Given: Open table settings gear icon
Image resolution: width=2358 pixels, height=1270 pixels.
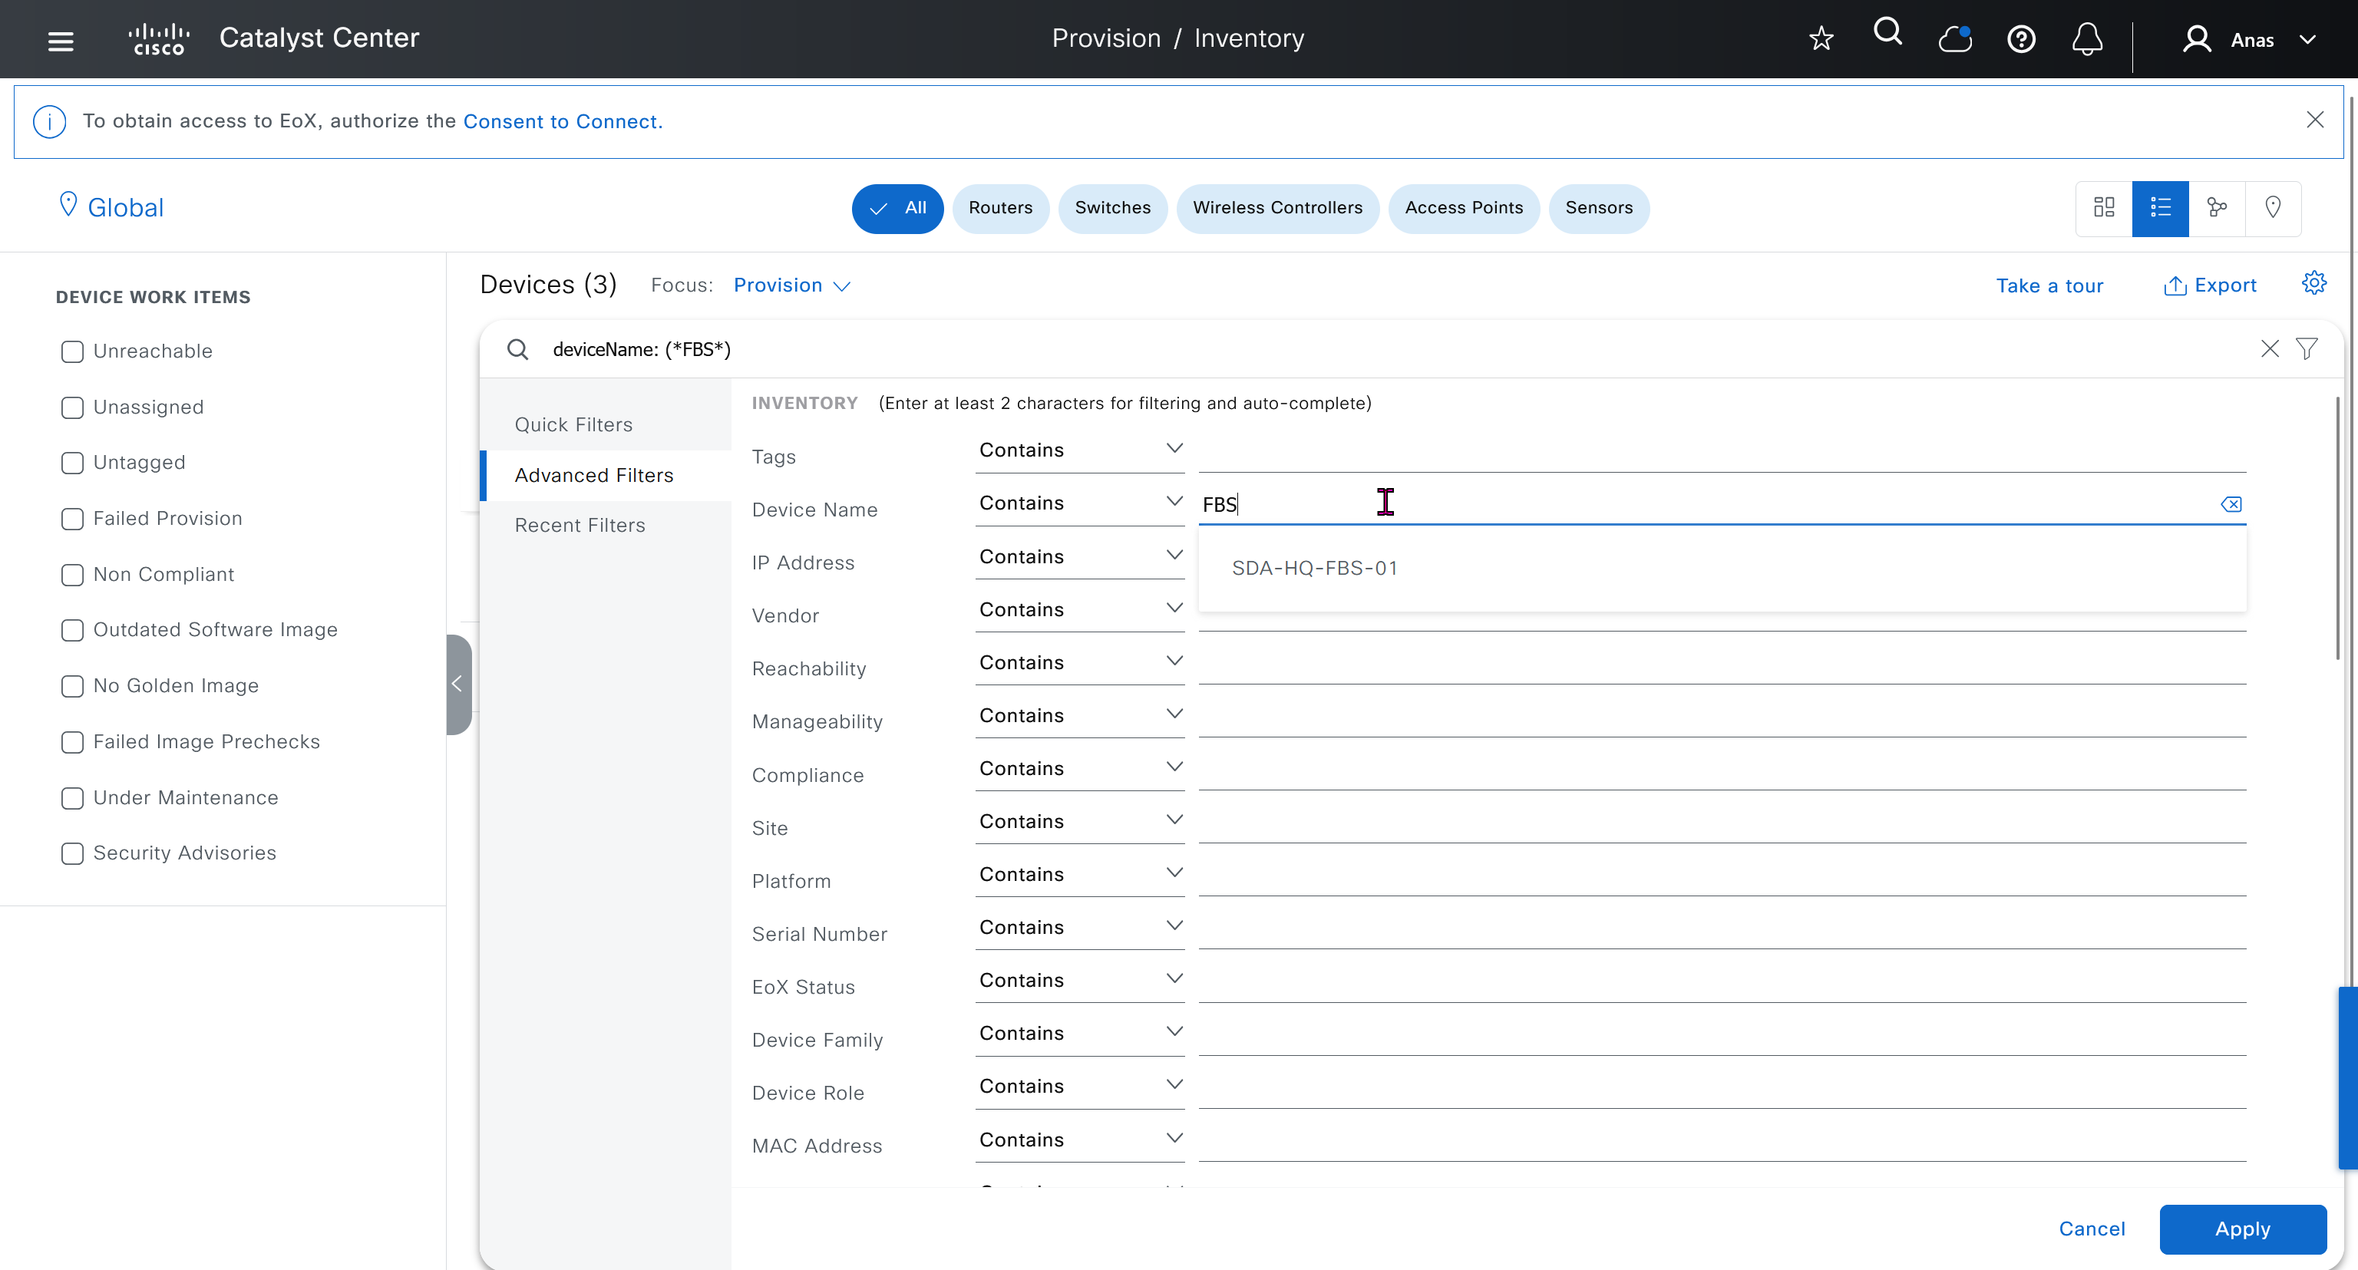Looking at the screenshot, I should [x=2314, y=284].
